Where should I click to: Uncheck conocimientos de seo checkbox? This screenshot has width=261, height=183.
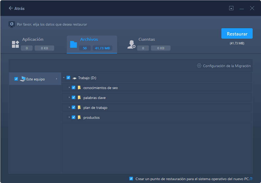tap(74, 88)
